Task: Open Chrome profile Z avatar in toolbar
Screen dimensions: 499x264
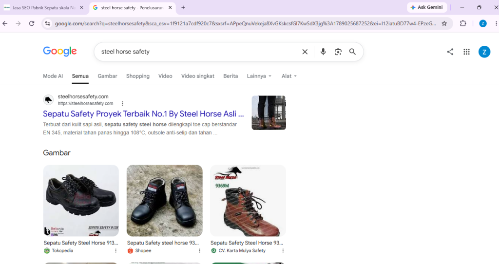Action: pos(483,23)
